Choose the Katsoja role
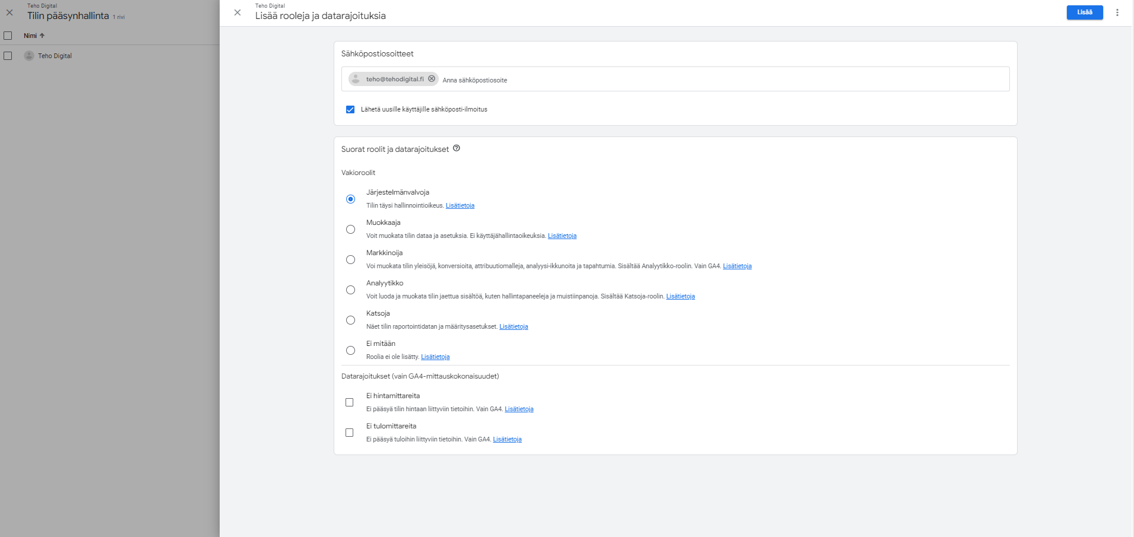Image resolution: width=1134 pixels, height=537 pixels. (351, 320)
